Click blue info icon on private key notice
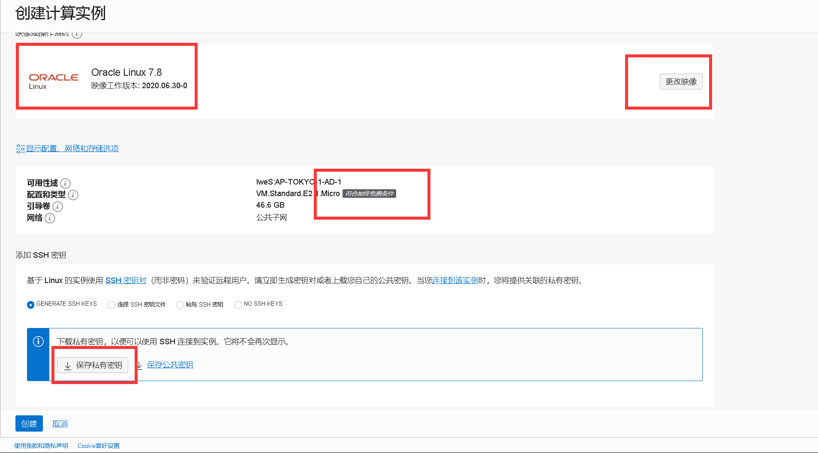This screenshot has width=818, height=453. [38, 342]
